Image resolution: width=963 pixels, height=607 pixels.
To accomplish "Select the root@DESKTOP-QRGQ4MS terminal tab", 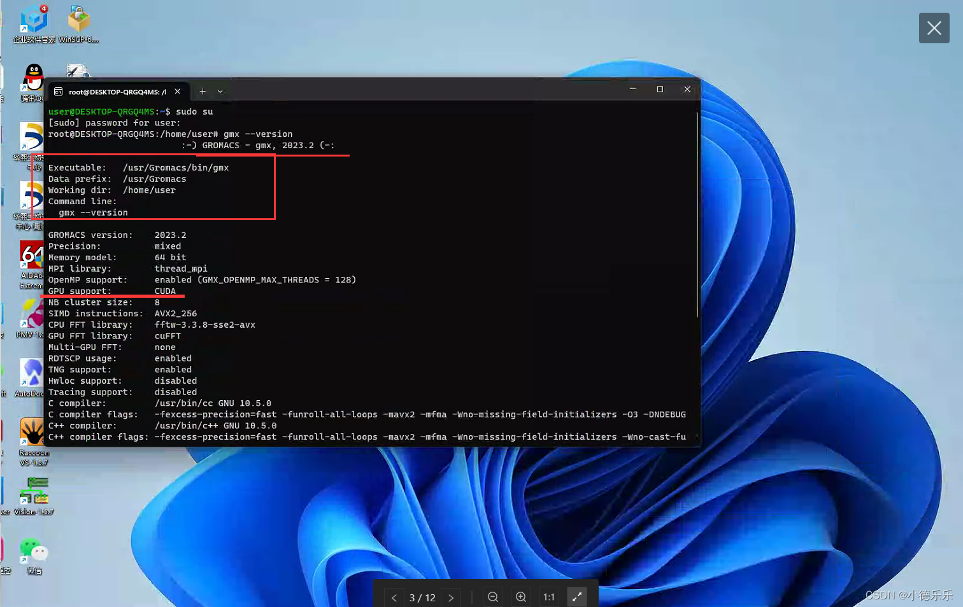I will click(117, 92).
